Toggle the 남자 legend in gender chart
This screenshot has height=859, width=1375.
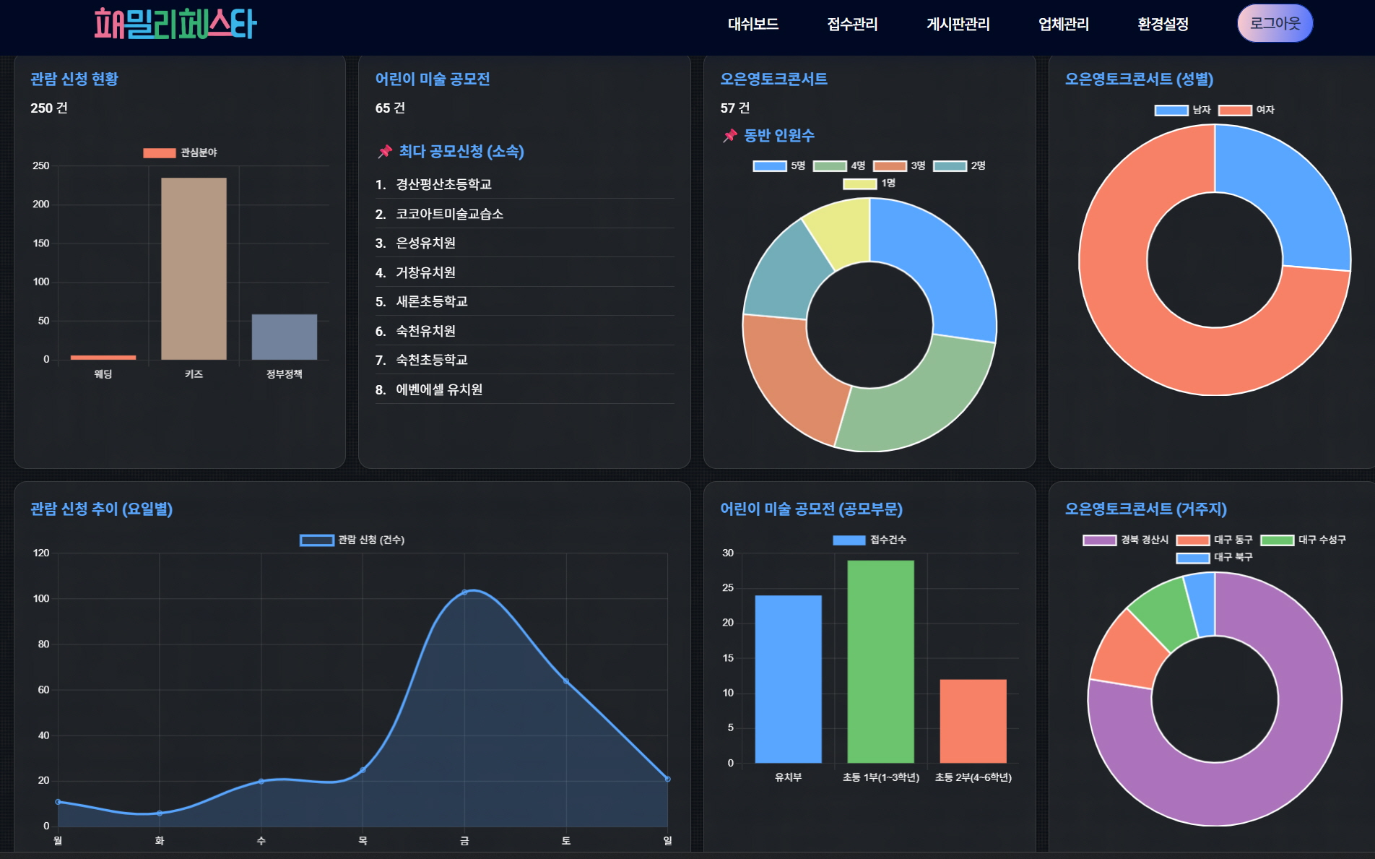[1171, 111]
